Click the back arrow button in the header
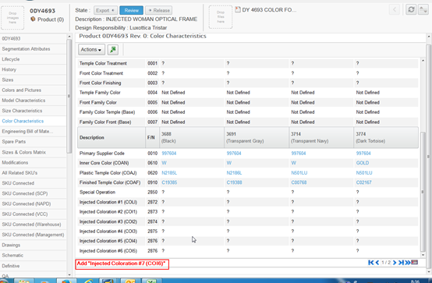Image resolution: width=432 pixels, height=283 pixels. (395, 9)
